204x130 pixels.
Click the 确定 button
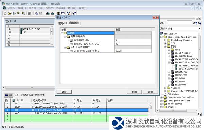tap(64, 92)
